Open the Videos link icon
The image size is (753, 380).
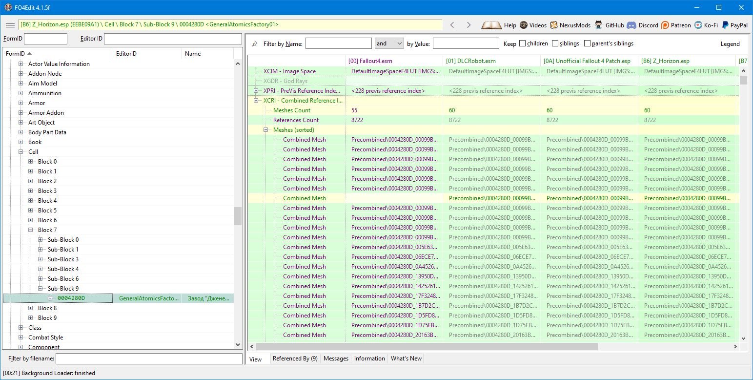tap(524, 25)
